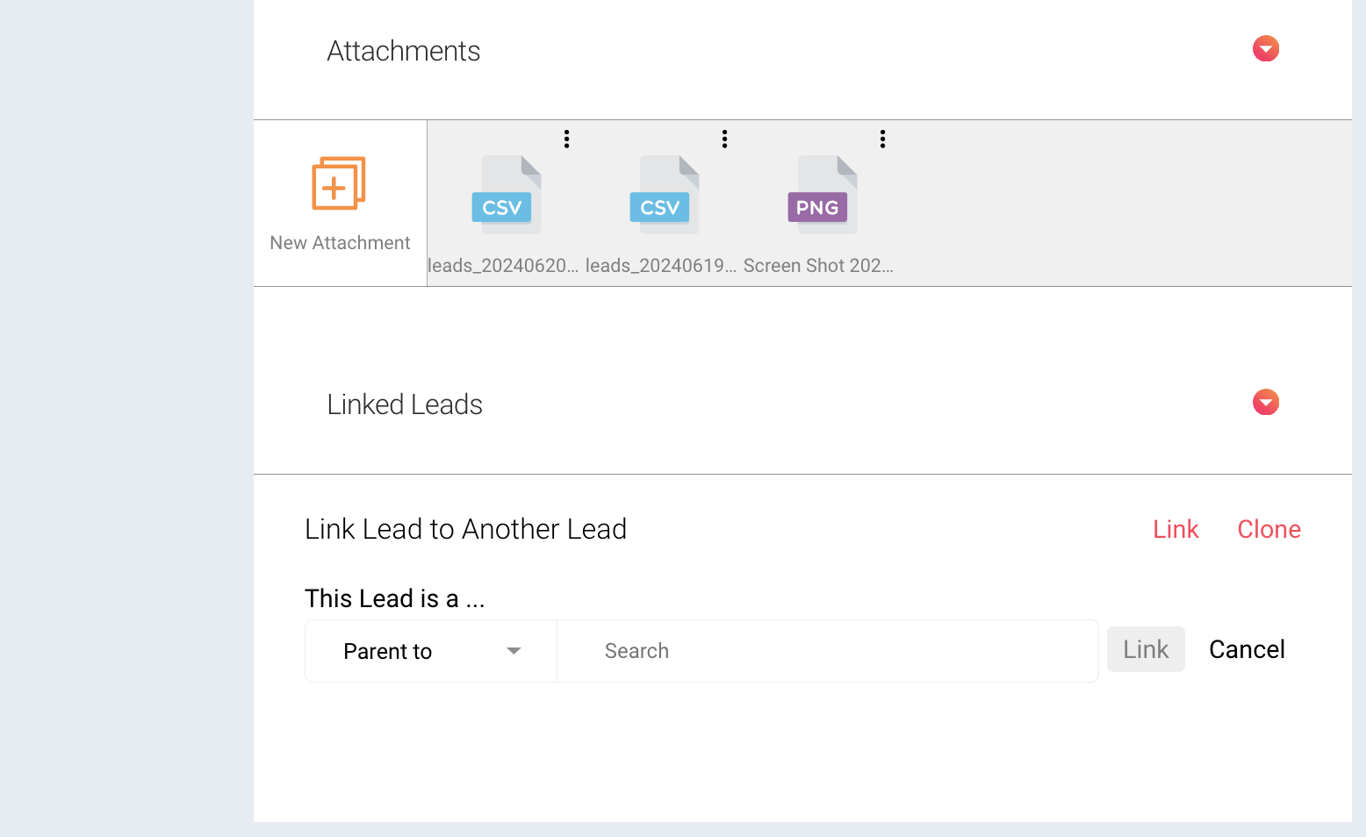Viewport: 1366px width, 837px height.
Task: Cancel the lead linking form
Action: click(1247, 649)
